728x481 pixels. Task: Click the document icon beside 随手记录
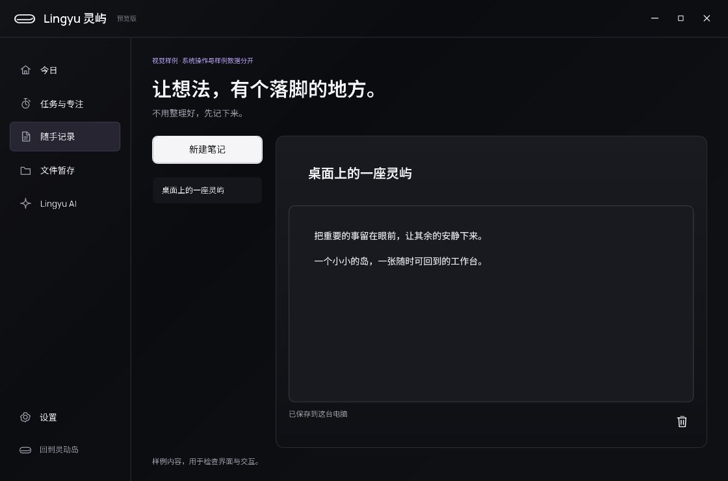[25, 136]
